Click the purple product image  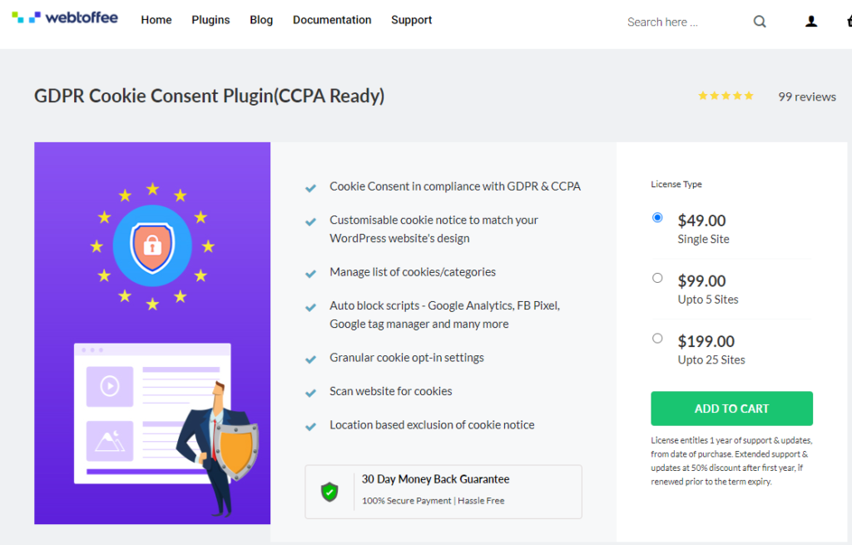(152, 333)
